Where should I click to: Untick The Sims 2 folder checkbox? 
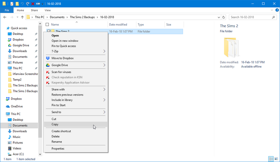tap(49, 31)
